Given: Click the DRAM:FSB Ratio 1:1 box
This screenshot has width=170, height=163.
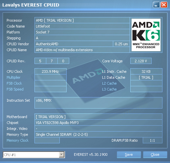Looking at the screenshot, I should coord(153,140).
